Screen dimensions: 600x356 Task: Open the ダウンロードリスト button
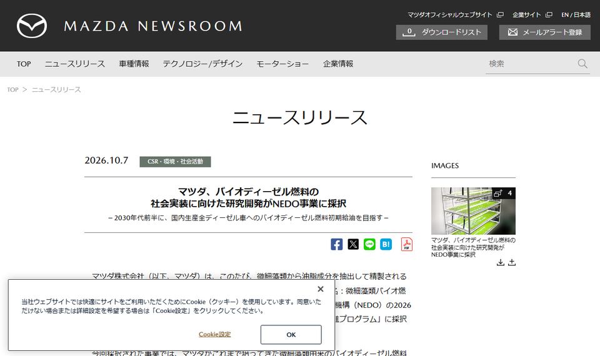pyautogui.click(x=442, y=32)
